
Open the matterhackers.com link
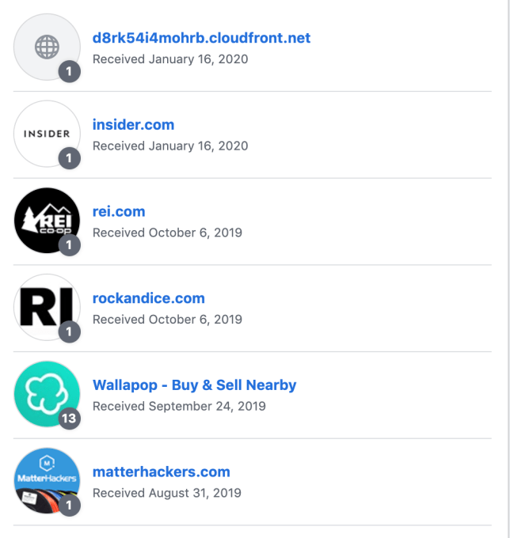161,472
